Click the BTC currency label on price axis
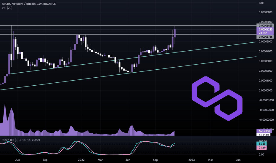276x163 pixels. tap(261, 3)
